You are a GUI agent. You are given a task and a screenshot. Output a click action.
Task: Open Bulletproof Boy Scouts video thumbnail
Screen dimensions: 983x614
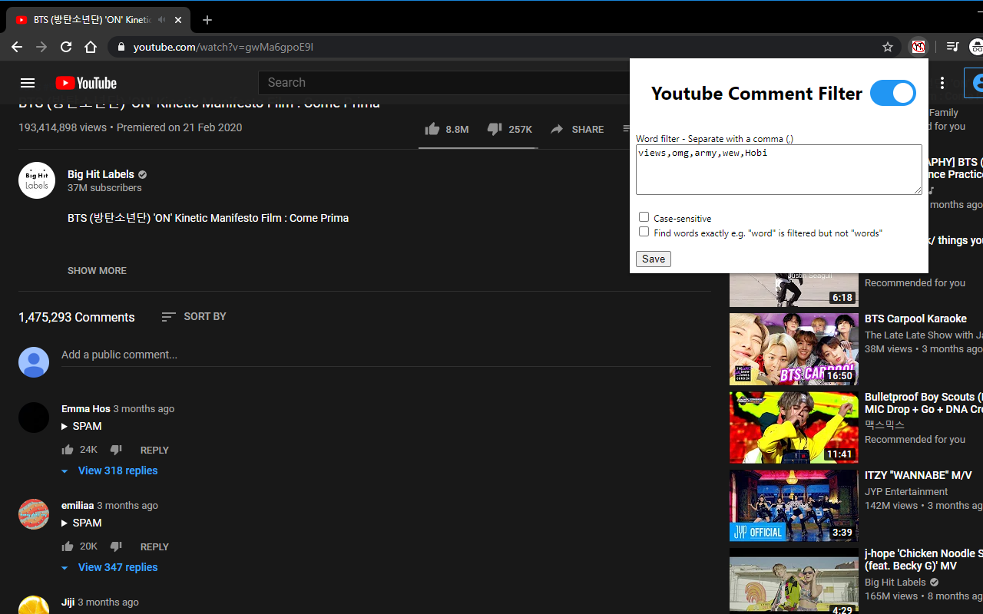(x=794, y=427)
